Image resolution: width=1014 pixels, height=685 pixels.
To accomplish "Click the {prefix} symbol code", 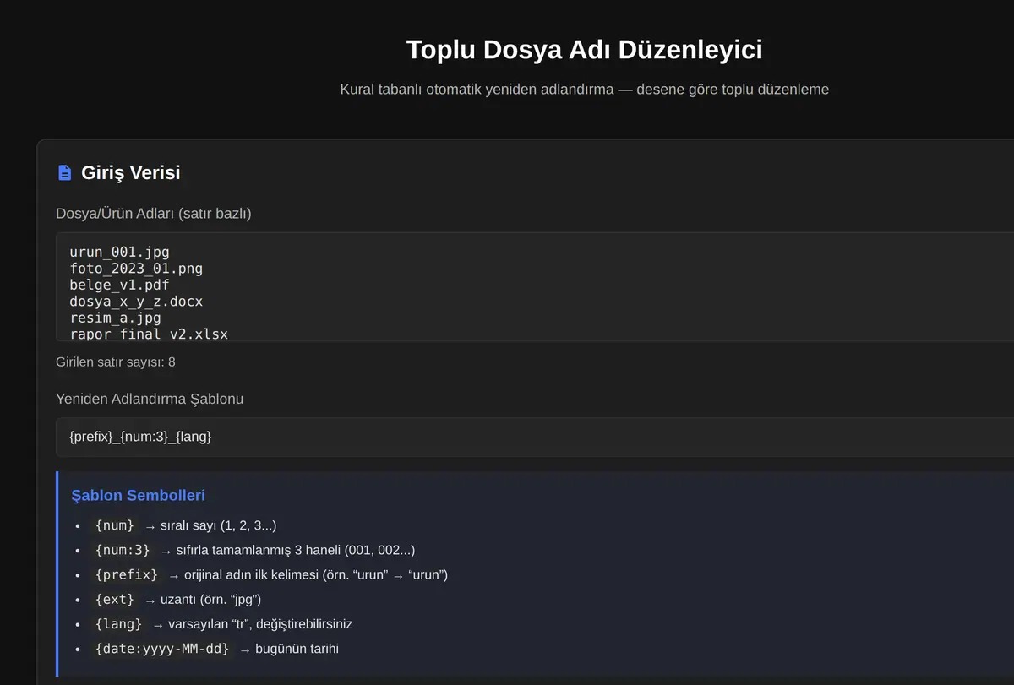I will click(127, 574).
